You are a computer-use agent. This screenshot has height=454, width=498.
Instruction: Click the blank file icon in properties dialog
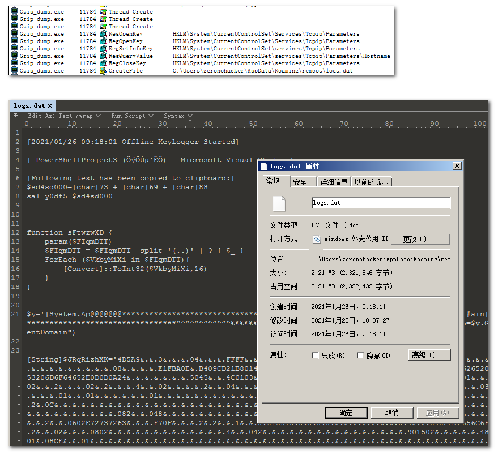pos(279,203)
